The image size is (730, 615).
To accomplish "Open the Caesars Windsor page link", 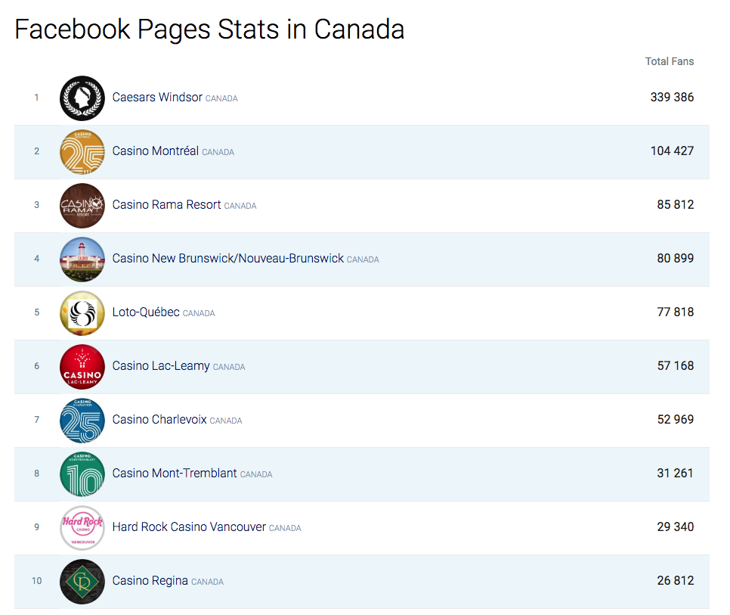I will point(157,98).
